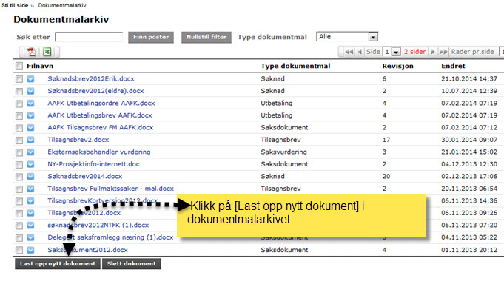The height and width of the screenshot is (281, 504).
Task: Check the box for Søknadsbrev2012Erik.docx
Action: tap(19, 78)
